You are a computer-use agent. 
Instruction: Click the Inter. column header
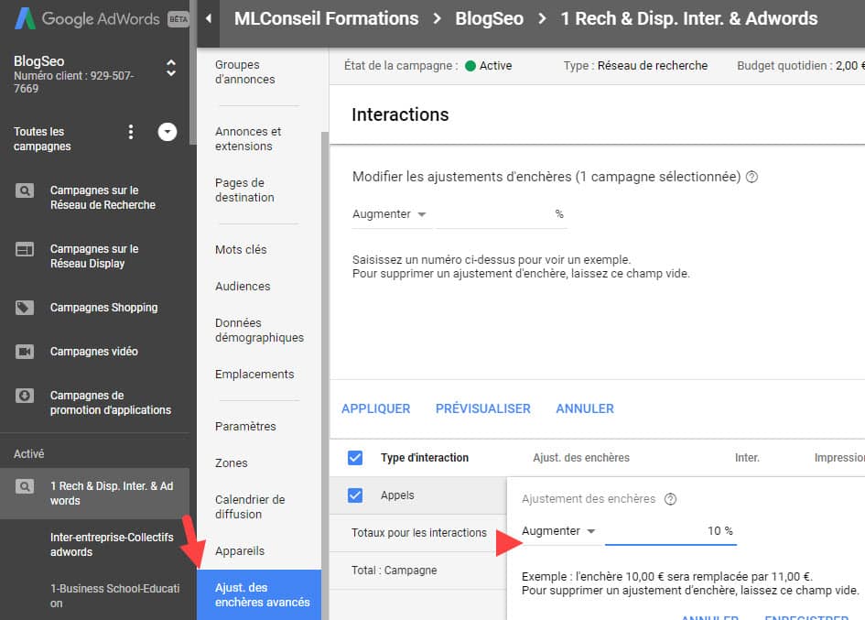click(x=747, y=458)
